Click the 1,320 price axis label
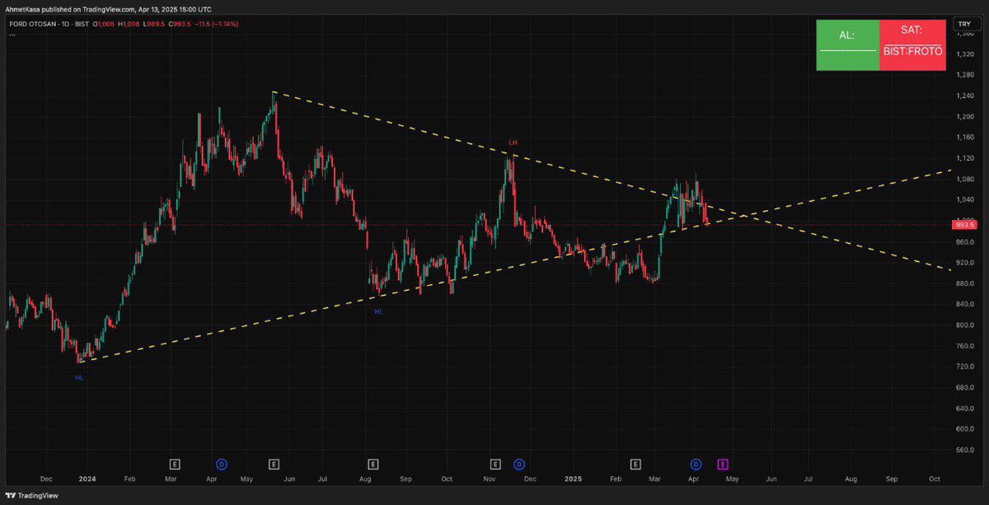 coord(963,54)
